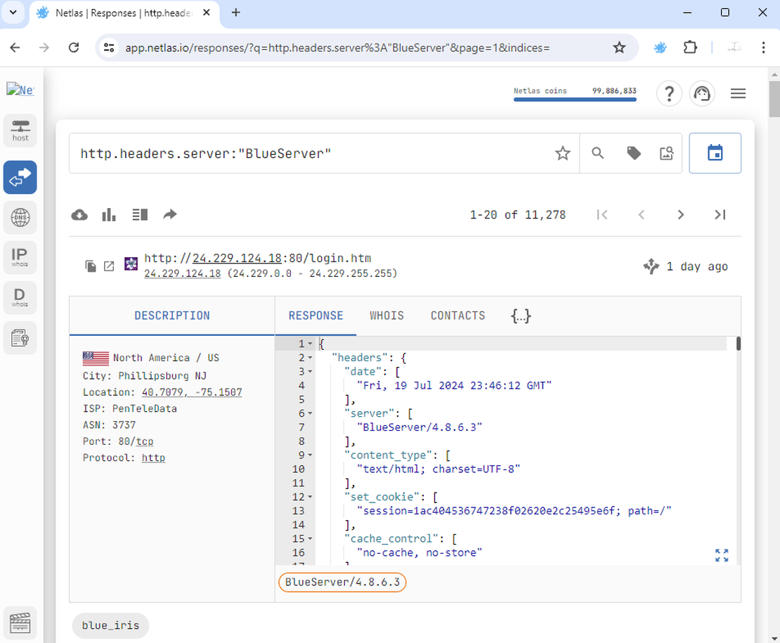
Task: Click the calendar date picker icon
Action: (715, 153)
